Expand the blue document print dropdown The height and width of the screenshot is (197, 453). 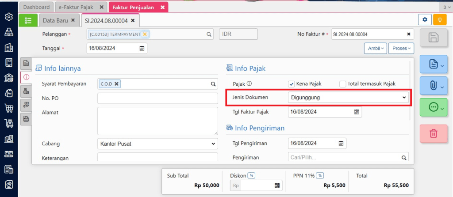point(434,64)
